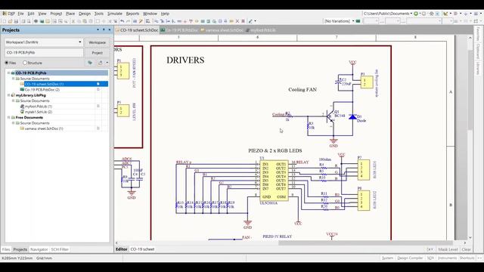
Task: Switch to samena sheet.SchDoc document tab
Action: tap(222, 30)
